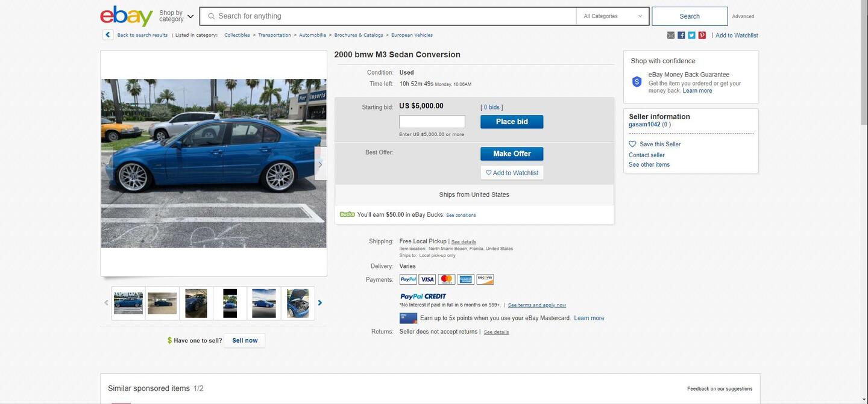This screenshot has height=404, width=868.
Task: Click the Place bid button
Action: (x=512, y=122)
